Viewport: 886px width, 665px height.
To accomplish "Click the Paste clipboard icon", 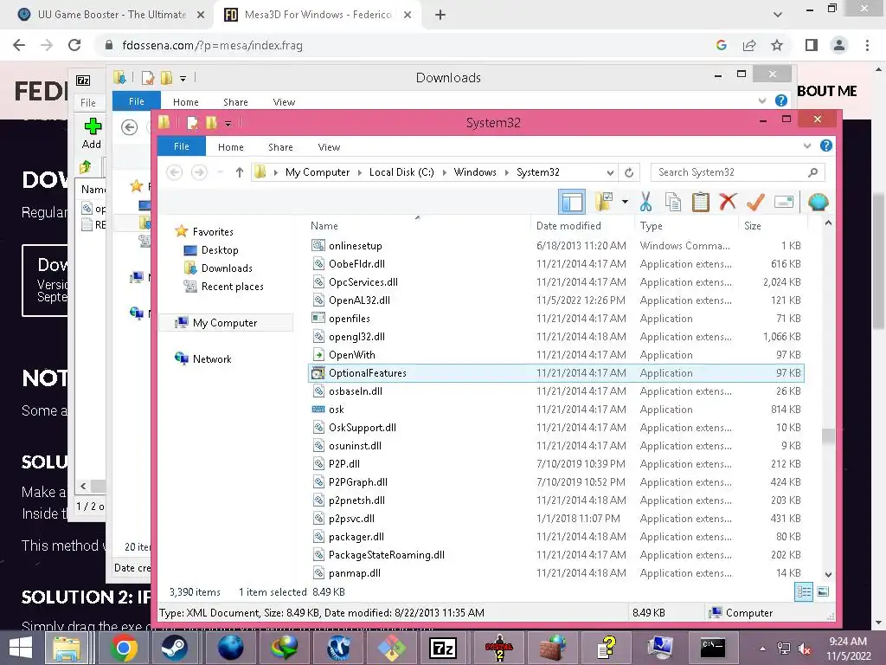I will (701, 202).
